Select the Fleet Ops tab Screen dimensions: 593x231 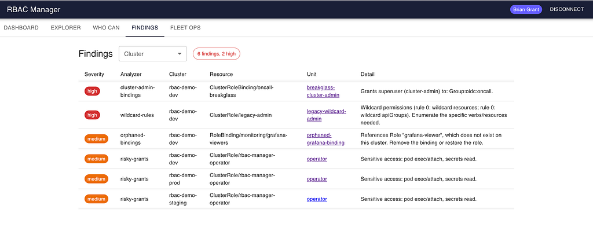click(185, 28)
